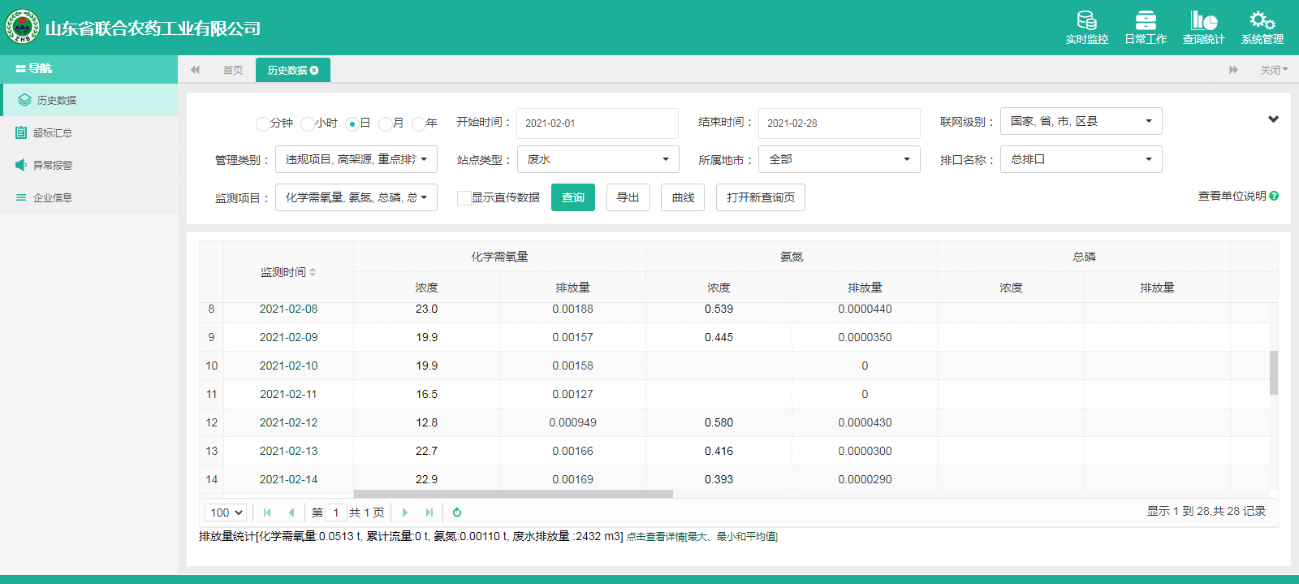
Task: Open the page size dropdown showing 100
Action: (x=226, y=513)
